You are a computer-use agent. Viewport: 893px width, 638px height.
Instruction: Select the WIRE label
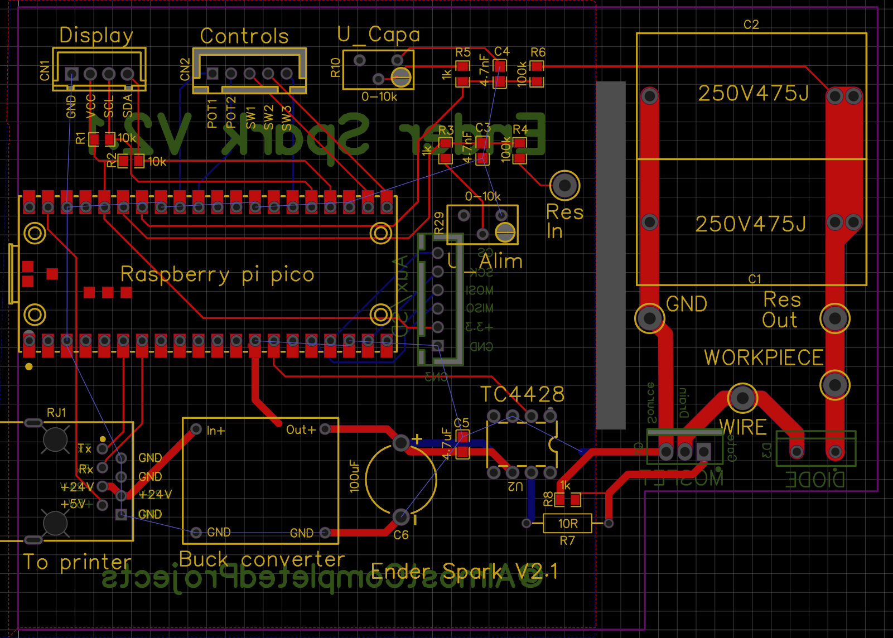click(744, 428)
